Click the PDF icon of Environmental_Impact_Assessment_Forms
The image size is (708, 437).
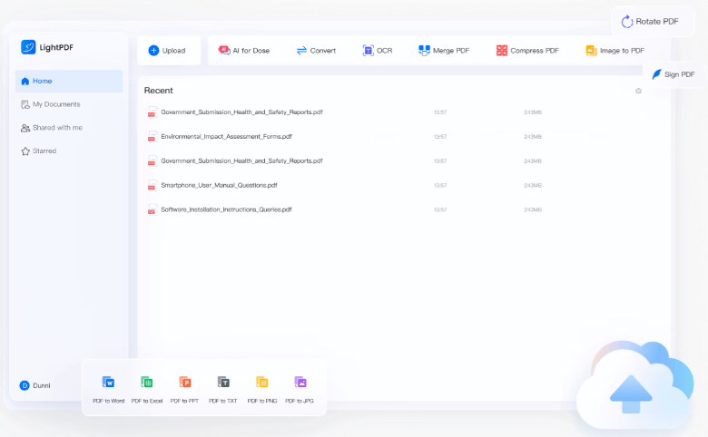coord(152,137)
